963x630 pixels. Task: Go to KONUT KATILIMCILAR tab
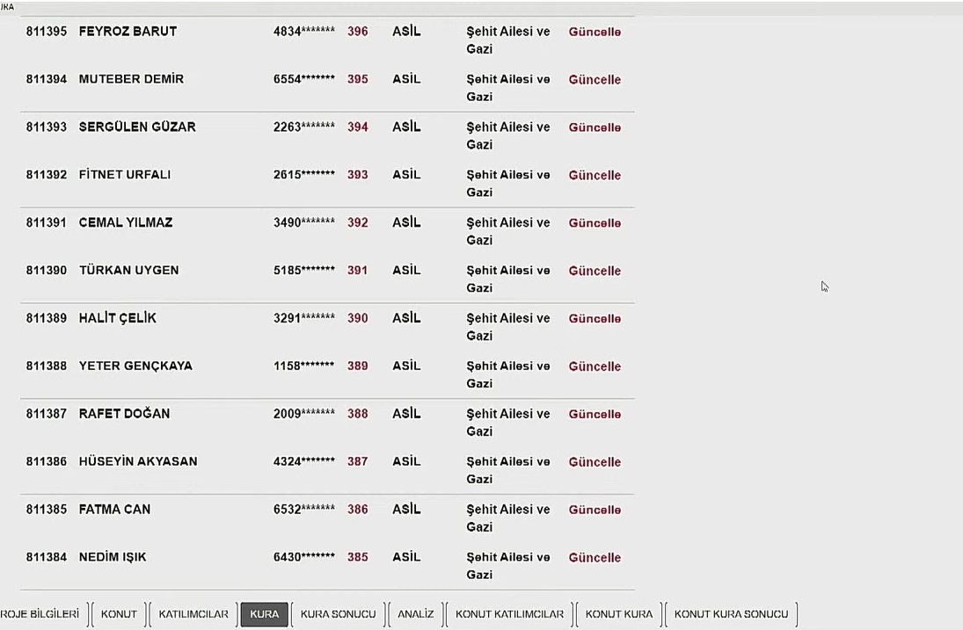[509, 614]
